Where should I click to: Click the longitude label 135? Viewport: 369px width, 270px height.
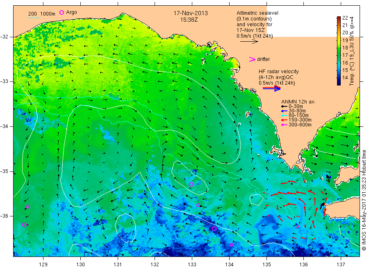(266, 265)
